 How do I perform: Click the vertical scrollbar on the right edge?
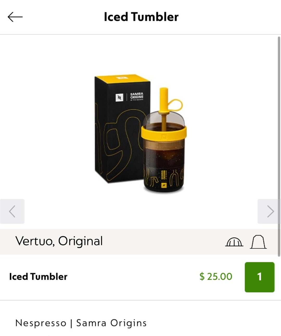pyautogui.click(x=279, y=146)
